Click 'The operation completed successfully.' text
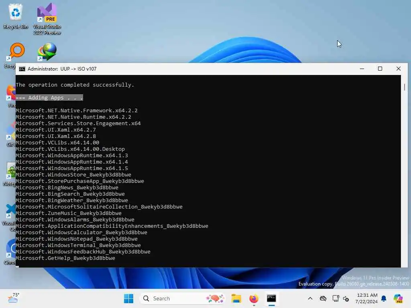Viewport: 411px width, 308px height. 75,85
